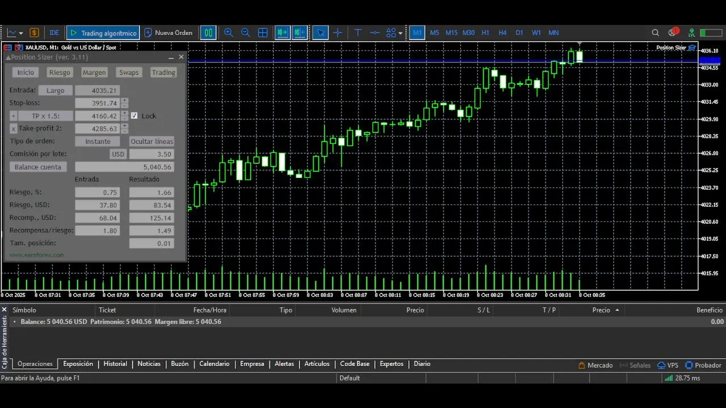Click the TP x 1.5 button

tap(46, 116)
